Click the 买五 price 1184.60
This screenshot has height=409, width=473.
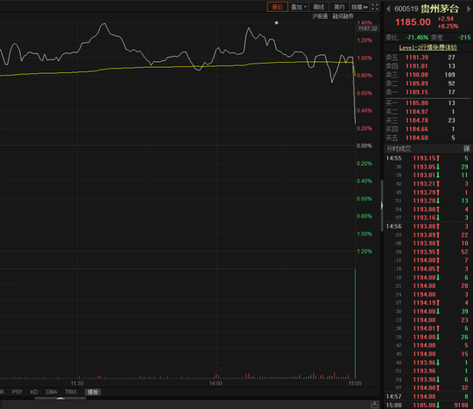(416, 138)
